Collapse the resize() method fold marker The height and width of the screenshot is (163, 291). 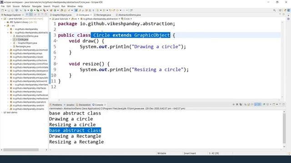(x=57, y=64)
